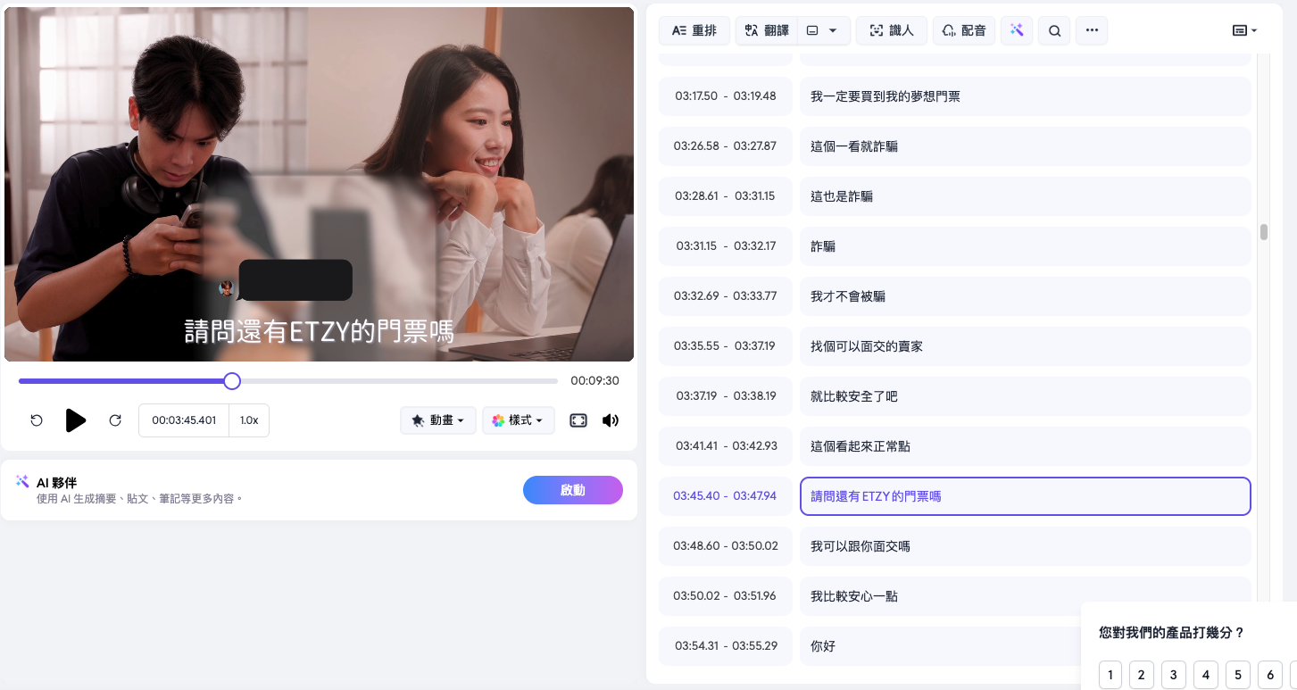Image resolution: width=1297 pixels, height=690 pixels.
Task: Open the more options ellipsis menu
Action: pos(1092,31)
